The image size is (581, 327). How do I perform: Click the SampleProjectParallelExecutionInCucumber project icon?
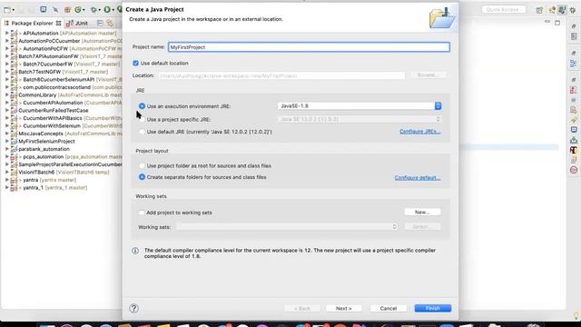[15, 164]
